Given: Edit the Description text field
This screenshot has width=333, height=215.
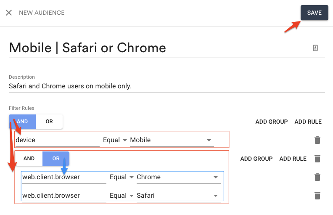Looking at the screenshot, I should point(167,86).
